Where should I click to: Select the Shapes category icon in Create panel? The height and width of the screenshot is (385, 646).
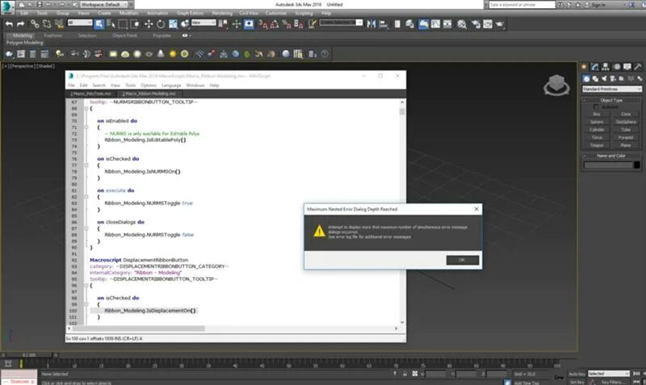(595, 78)
